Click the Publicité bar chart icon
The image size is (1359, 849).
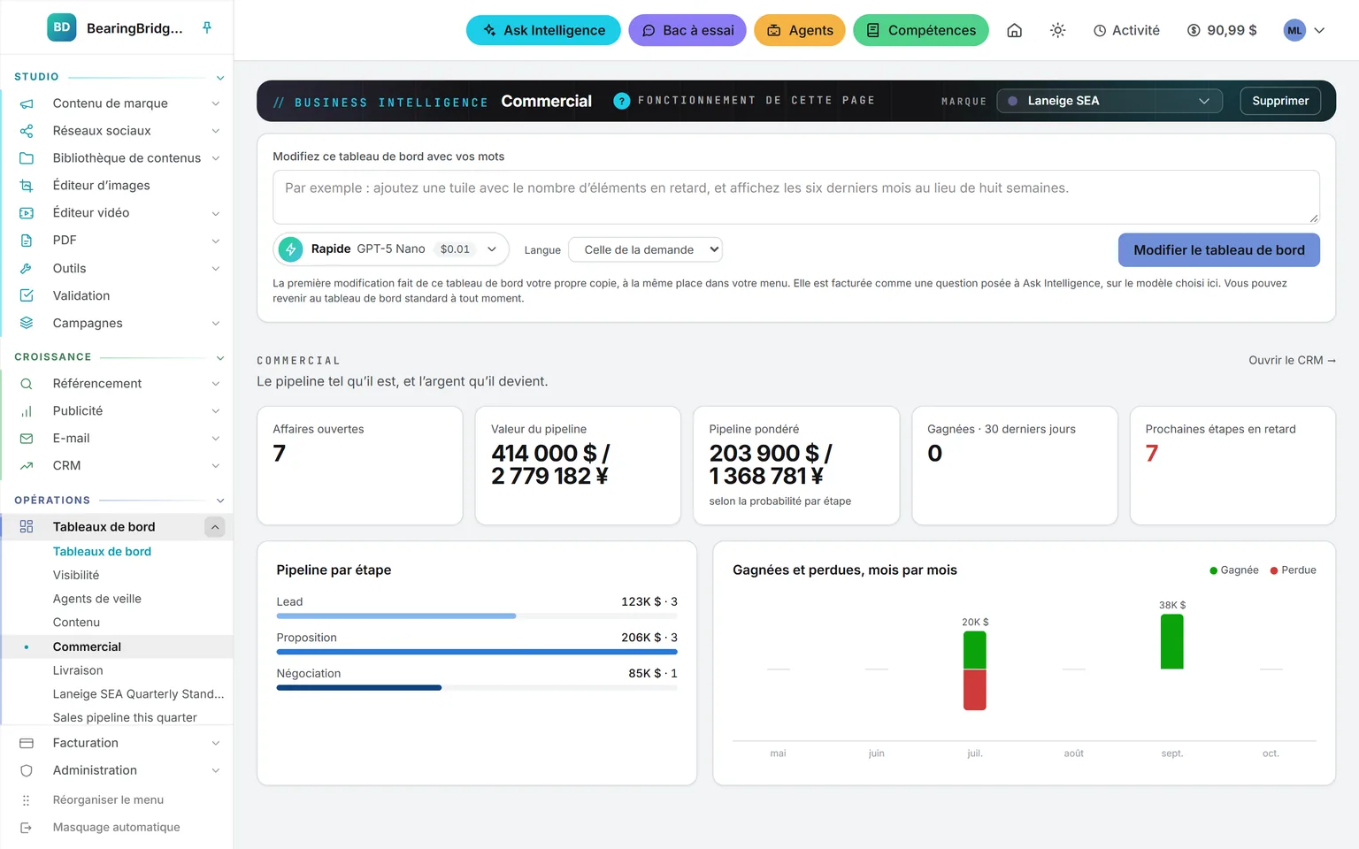[27, 411]
